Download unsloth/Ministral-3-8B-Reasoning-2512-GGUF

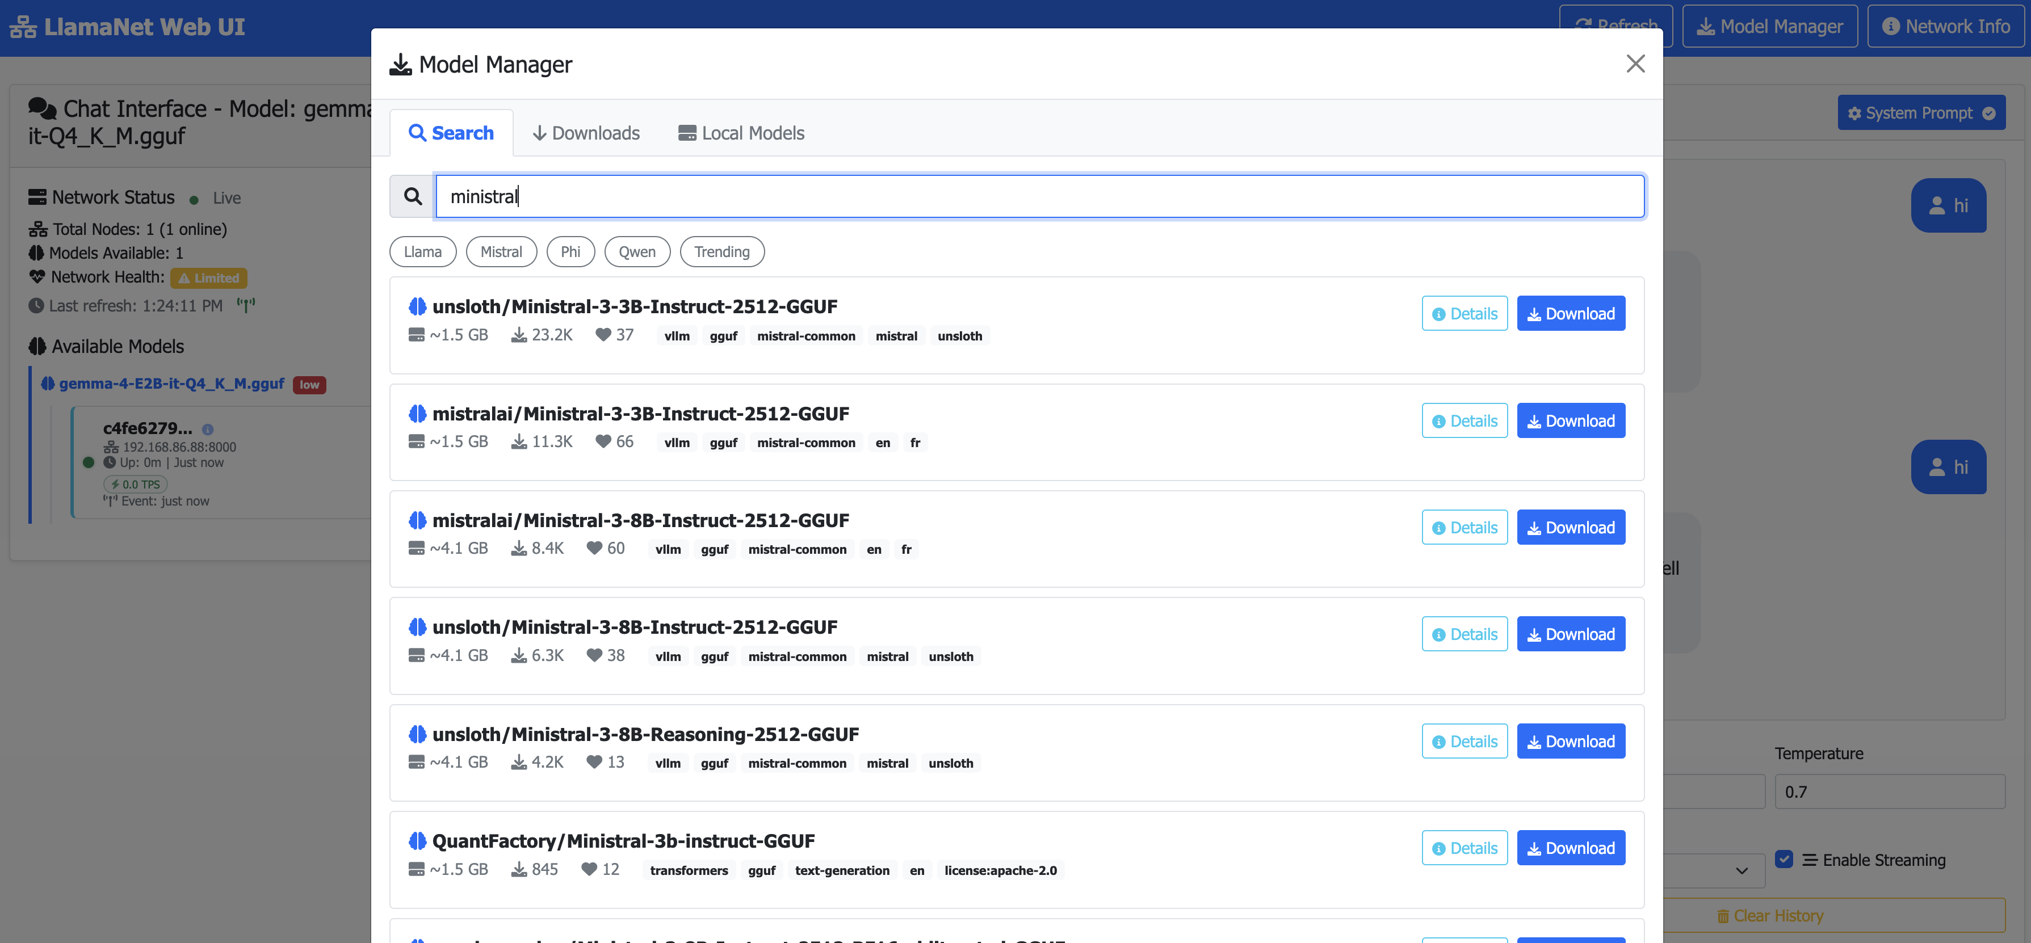coord(1571,742)
